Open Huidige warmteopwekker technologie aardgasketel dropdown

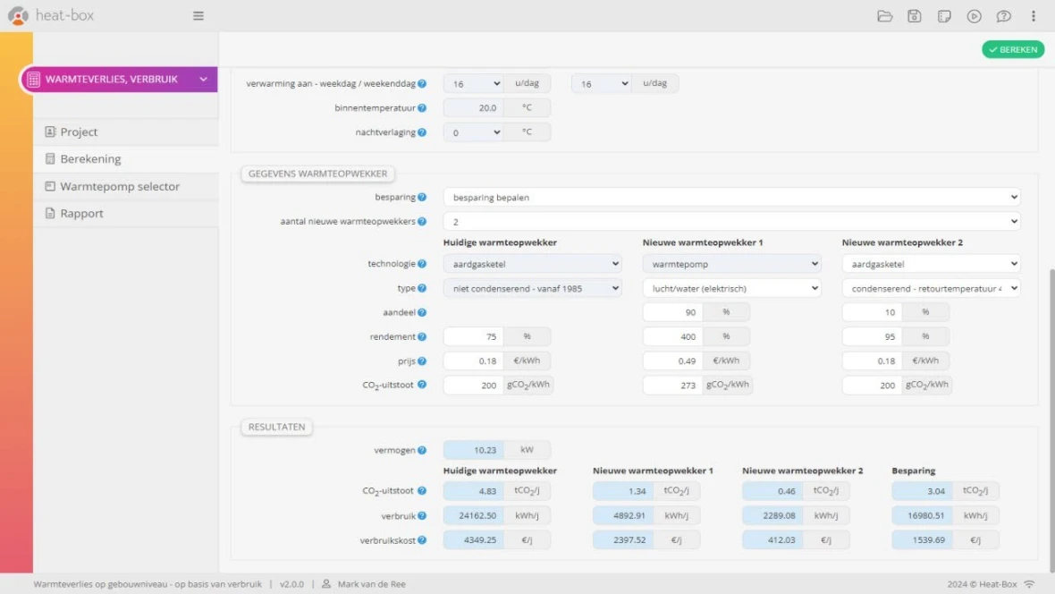tap(532, 264)
